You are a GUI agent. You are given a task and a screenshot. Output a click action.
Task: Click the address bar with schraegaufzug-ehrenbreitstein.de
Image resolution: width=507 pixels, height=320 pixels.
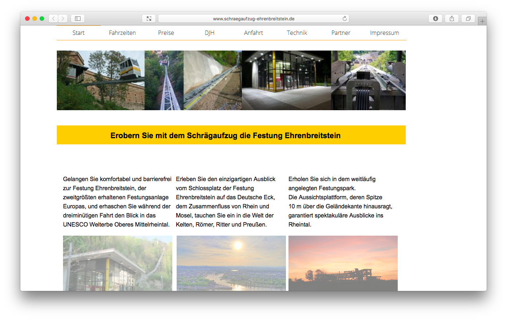point(253,19)
